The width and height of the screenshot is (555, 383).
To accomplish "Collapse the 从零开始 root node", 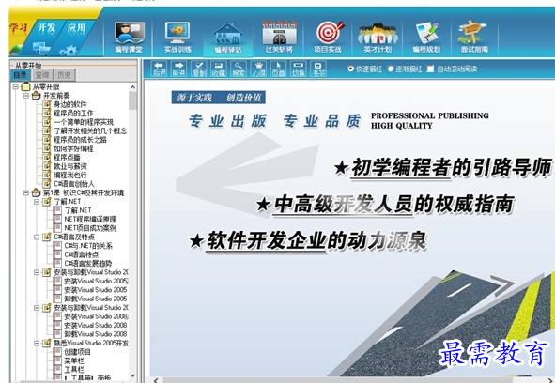I will coord(16,86).
